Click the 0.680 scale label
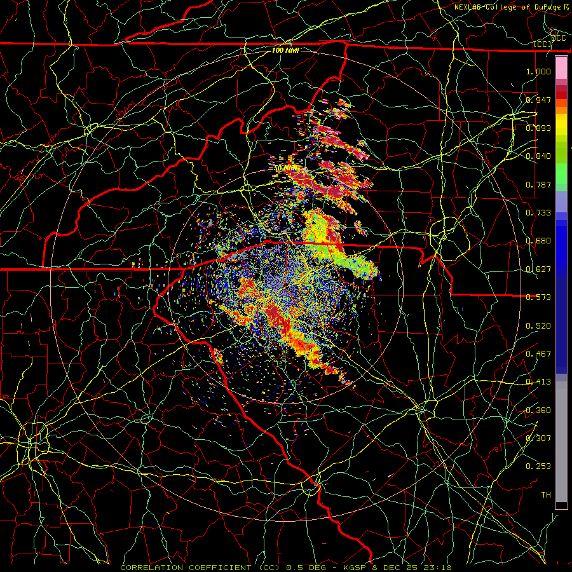Screen dimensions: 572x572 [x=538, y=241]
